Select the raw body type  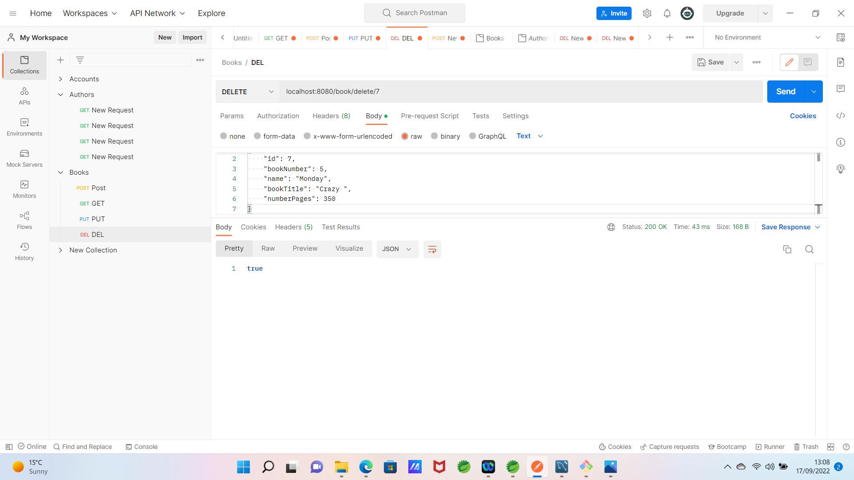click(x=412, y=136)
